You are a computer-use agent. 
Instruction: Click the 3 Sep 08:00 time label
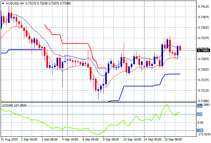pyautogui.click(x=50, y=140)
